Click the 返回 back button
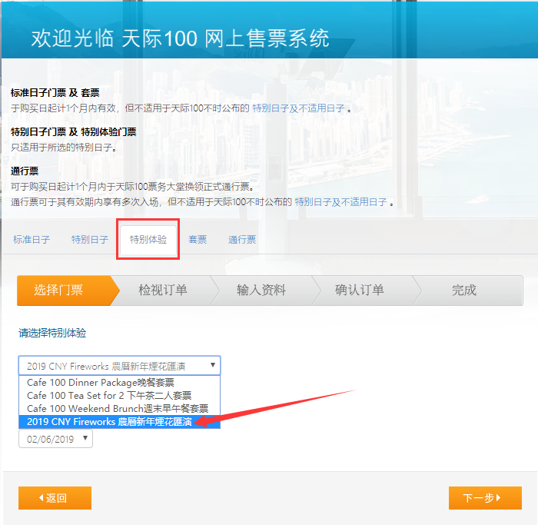 coord(55,498)
